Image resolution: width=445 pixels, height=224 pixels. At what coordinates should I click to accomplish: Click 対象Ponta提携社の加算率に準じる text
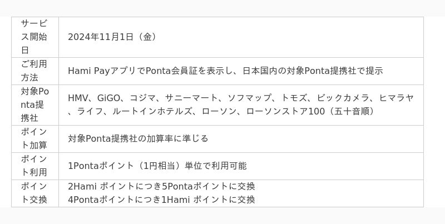click(138, 138)
